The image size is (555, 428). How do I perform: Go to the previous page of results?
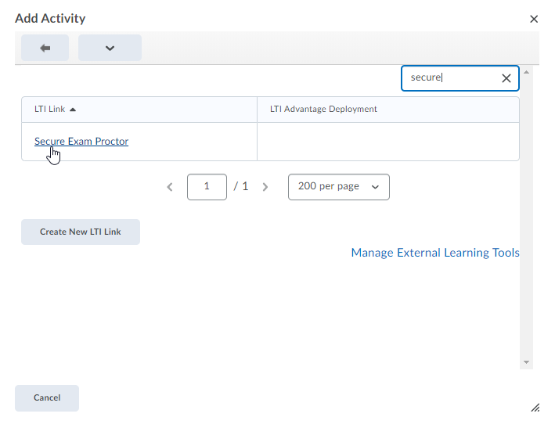[x=170, y=187]
